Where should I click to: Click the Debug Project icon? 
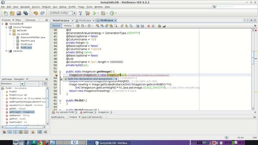coord(103,13)
